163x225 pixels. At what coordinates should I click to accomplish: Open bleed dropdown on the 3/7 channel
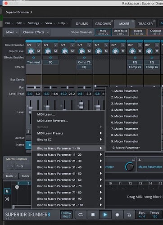point(106,45)
